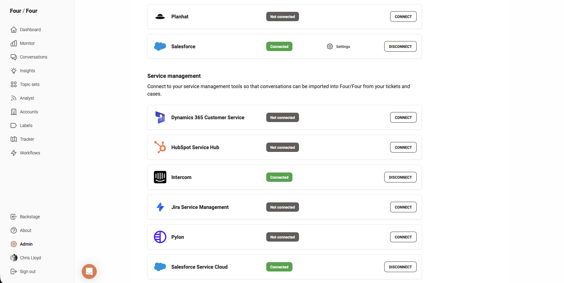This screenshot has width=564, height=283.
Task: Click the Jira Service Management logo
Action: coord(160,207)
